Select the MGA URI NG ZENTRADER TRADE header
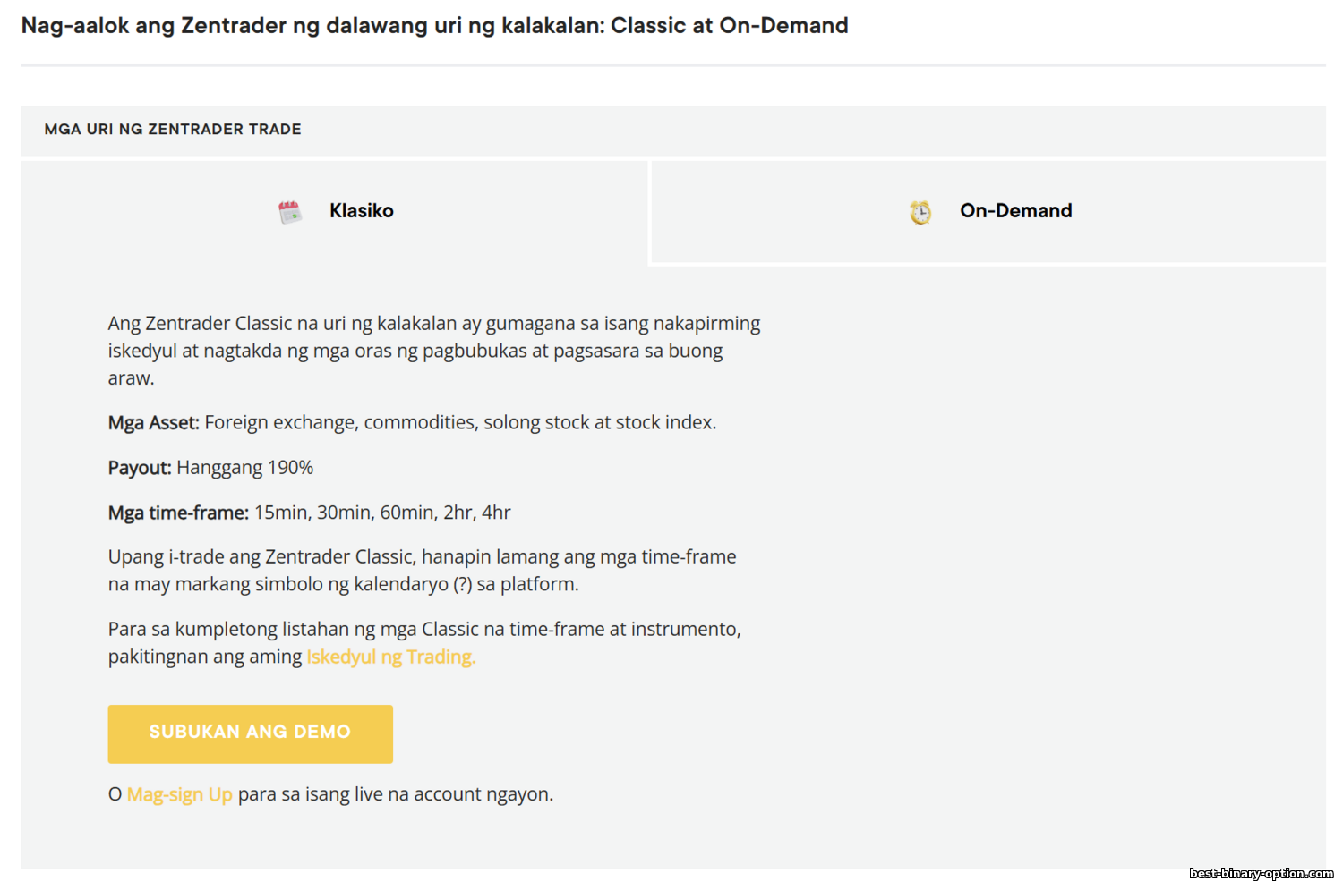Viewport: 1343px width, 890px height. (173, 129)
